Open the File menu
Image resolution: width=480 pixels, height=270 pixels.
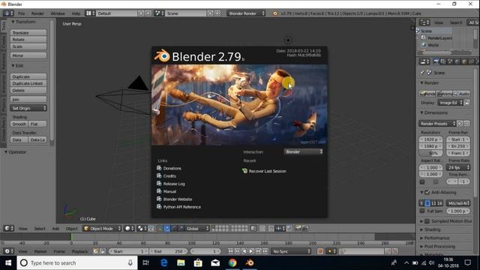(x=22, y=13)
